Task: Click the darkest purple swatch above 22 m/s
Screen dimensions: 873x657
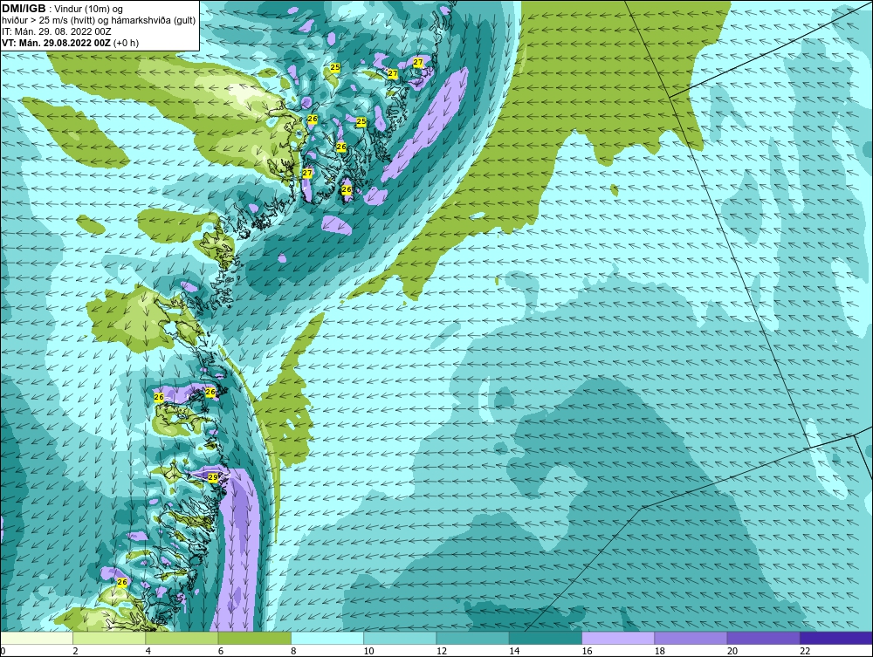Action: pyautogui.click(x=836, y=638)
